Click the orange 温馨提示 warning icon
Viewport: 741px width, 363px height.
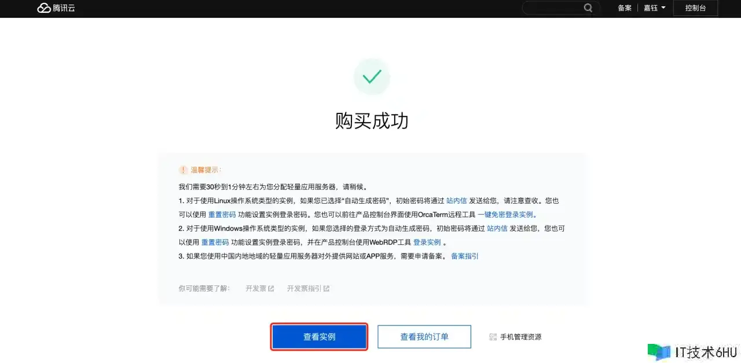[x=183, y=170]
